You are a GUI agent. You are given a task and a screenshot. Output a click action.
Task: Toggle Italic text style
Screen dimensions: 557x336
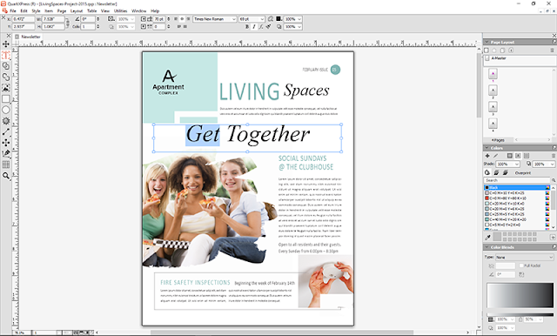(x=254, y=27)
